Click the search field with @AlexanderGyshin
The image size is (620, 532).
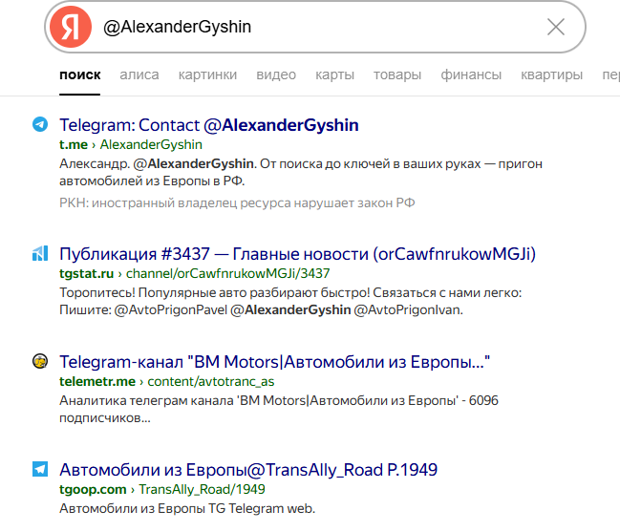tap(315, 27)
